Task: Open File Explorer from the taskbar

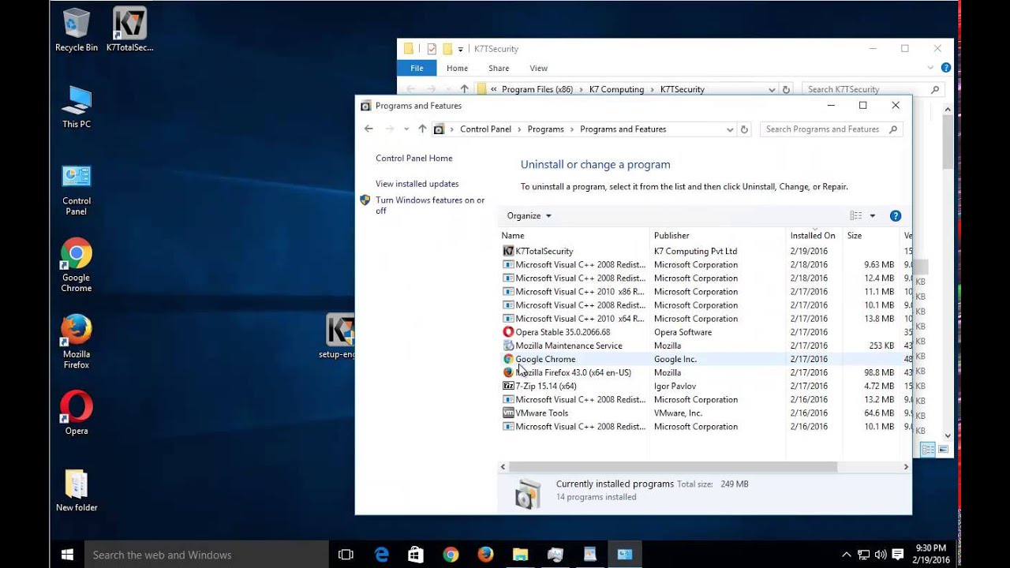Action: point(520,555)
